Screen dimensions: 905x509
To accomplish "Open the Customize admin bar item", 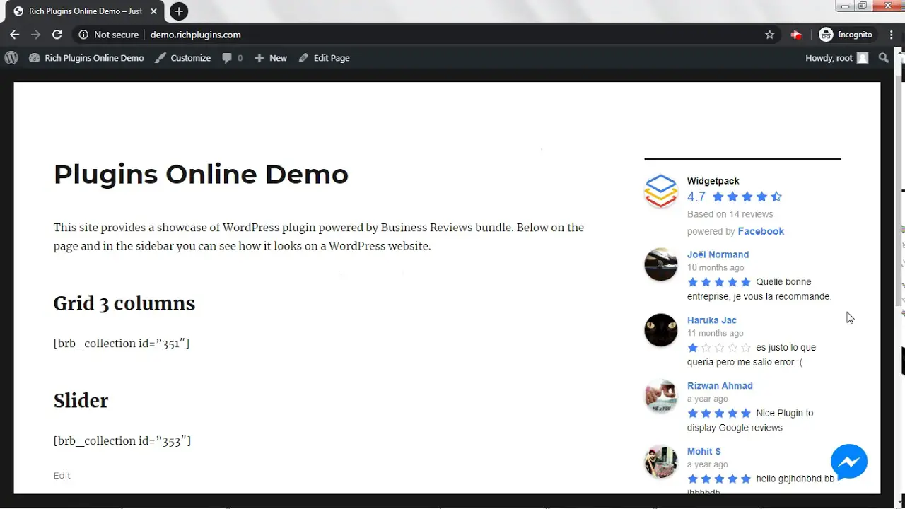I will pos(183,58).
